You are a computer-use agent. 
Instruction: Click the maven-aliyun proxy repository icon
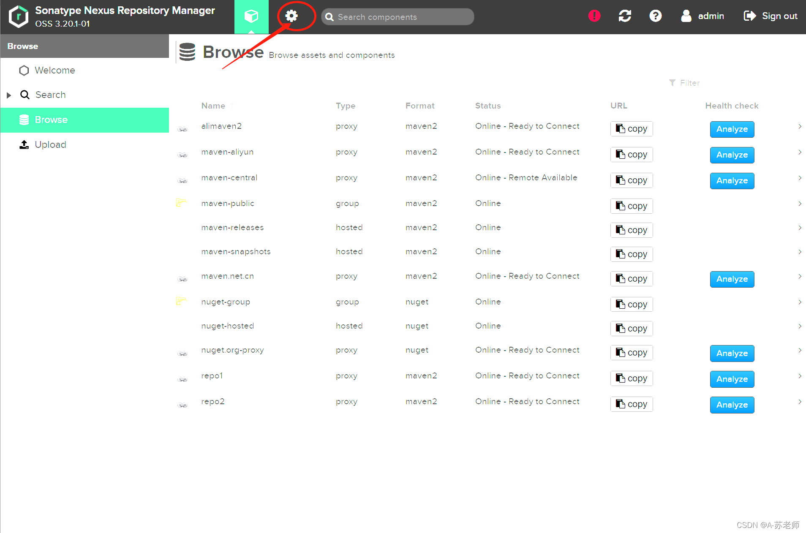[x=182, y=155]
